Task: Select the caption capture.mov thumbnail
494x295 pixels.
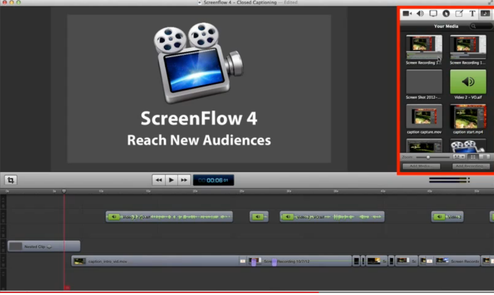Action: coord(424,117)
